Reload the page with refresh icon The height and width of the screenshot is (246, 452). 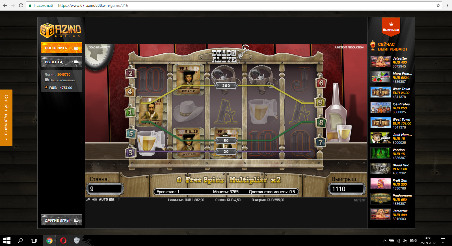(x=21, y=5)
